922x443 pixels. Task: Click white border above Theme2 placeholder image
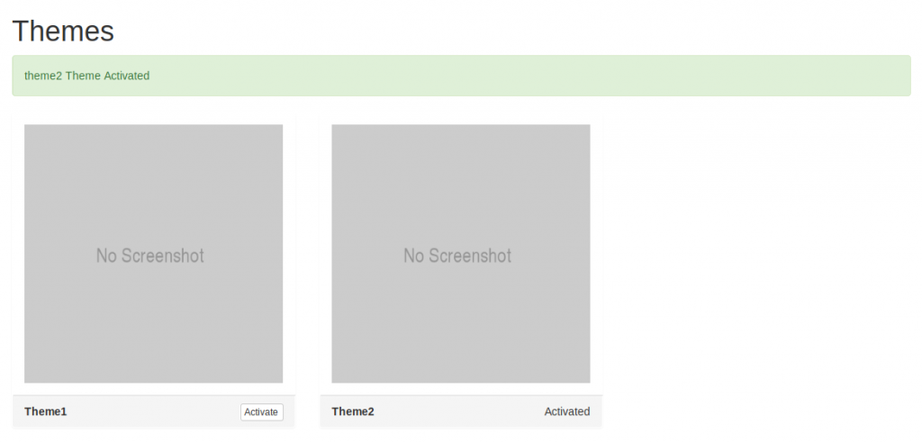[460, 119]
